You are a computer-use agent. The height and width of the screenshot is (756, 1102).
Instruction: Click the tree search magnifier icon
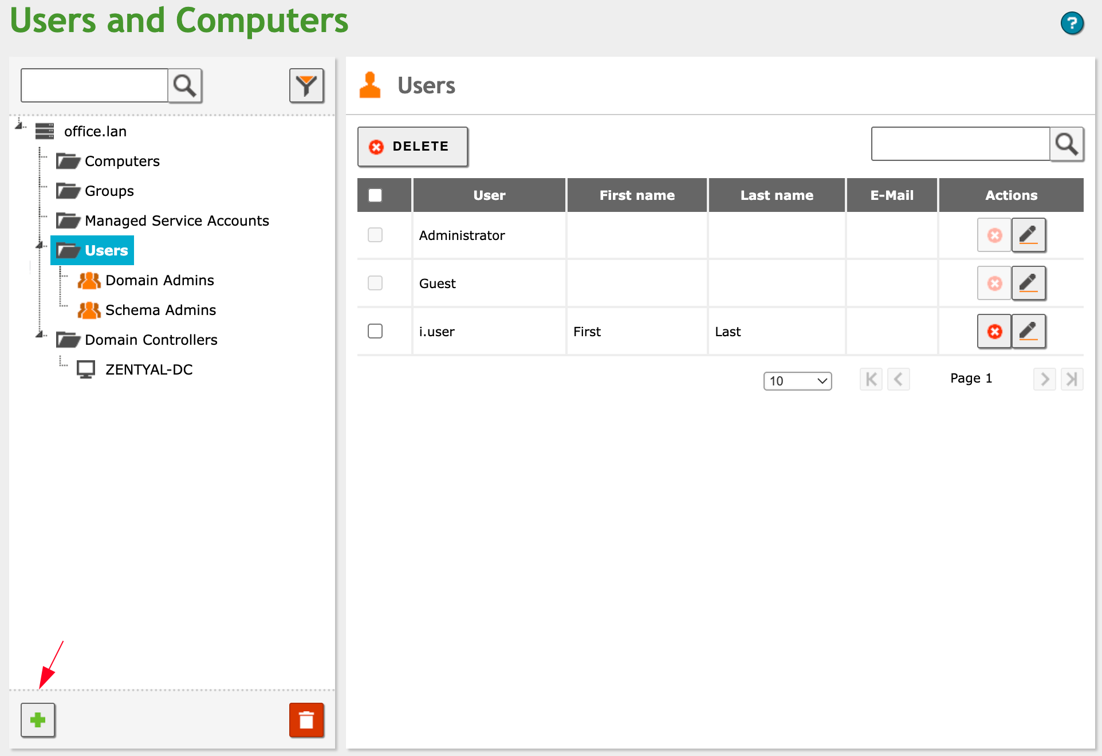point(185,86)
